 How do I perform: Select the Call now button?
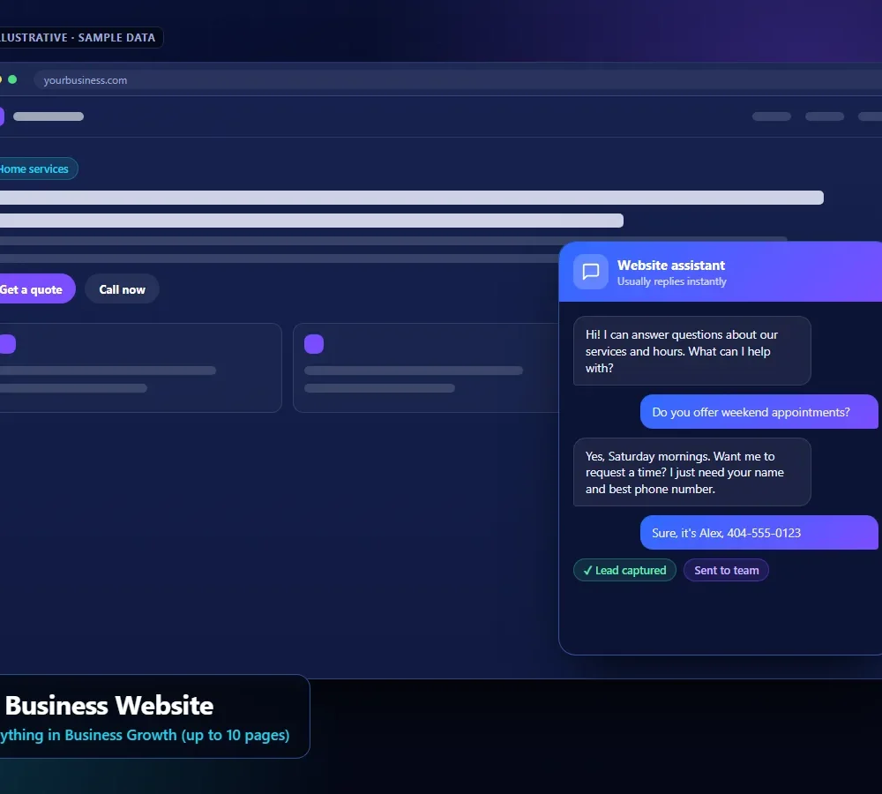122,288
